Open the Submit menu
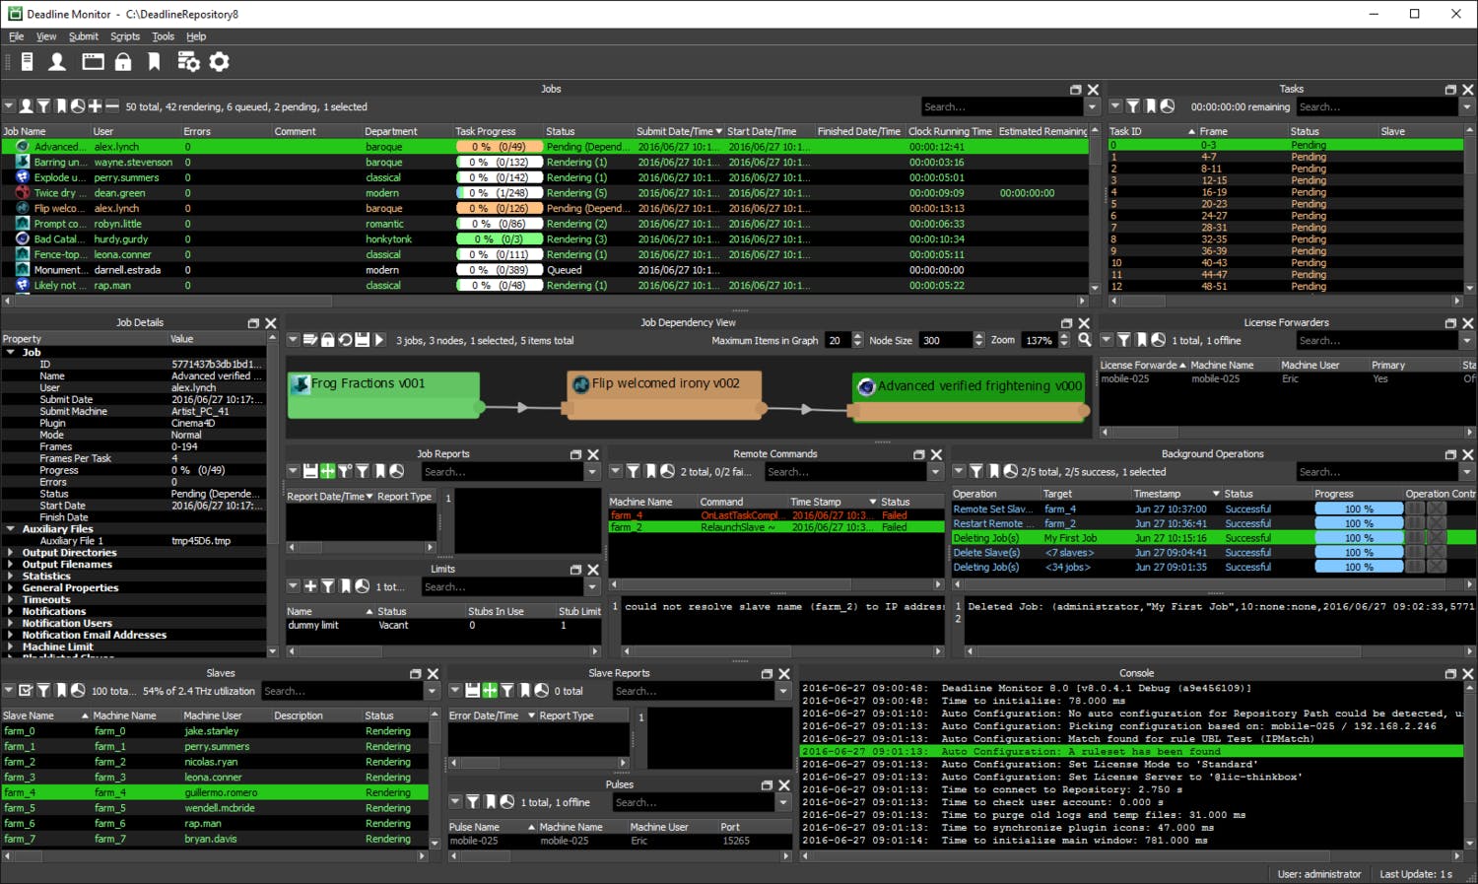 coord(83,36)
